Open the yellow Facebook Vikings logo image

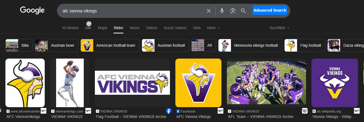pos(198,83)
